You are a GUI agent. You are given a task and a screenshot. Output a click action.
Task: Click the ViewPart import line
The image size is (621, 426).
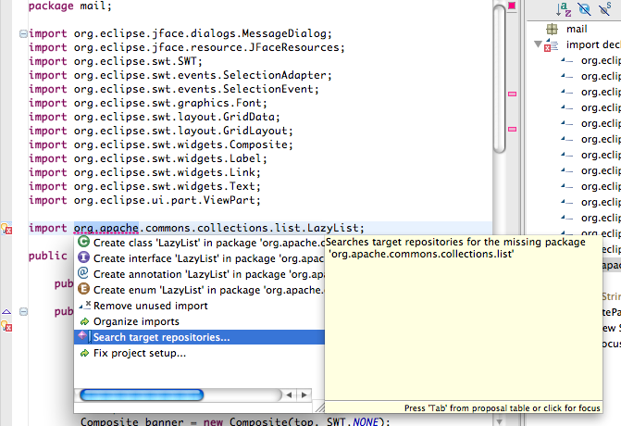coord(144,200)
